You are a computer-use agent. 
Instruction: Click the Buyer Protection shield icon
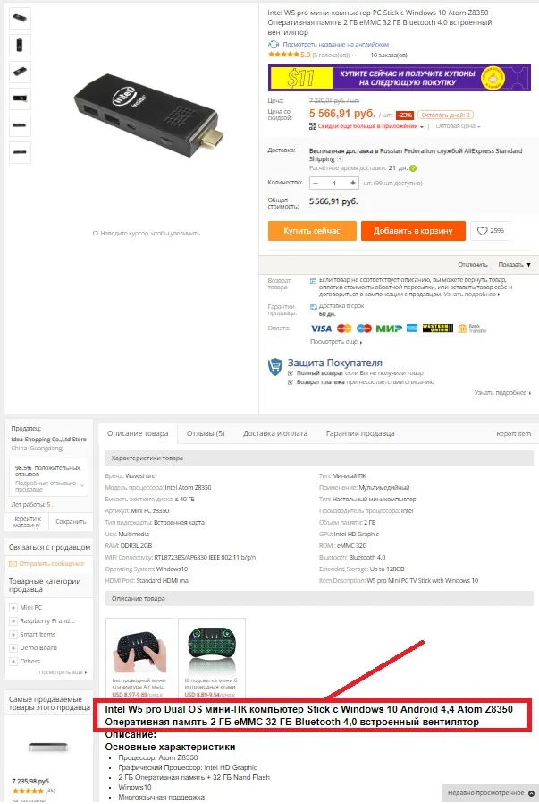coord(275,366)
